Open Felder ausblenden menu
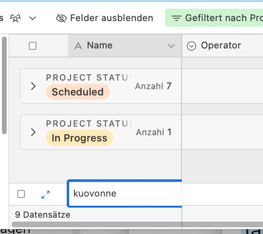 pyautogui.click(x=105, y=18)
